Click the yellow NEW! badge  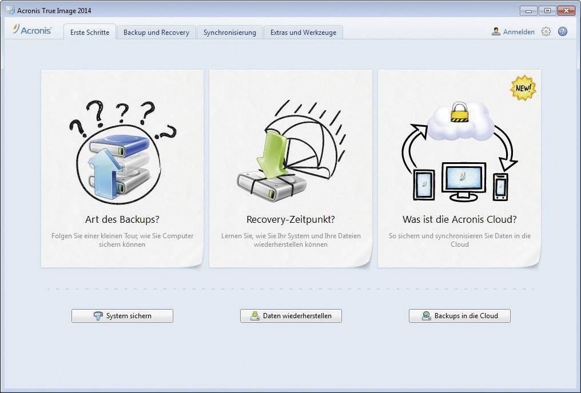523,88
